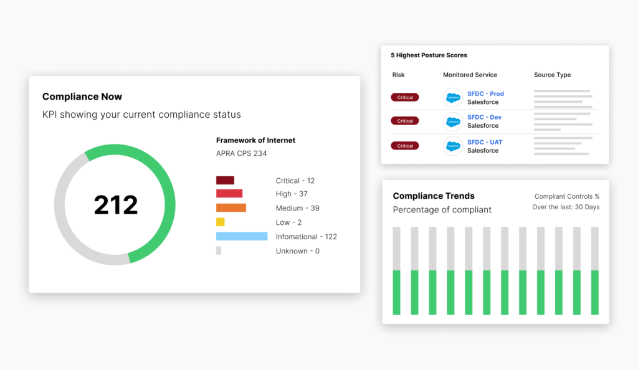
Task: Click the Salesforce logo beside SFDC - UAT
Action: pos(453,146)
